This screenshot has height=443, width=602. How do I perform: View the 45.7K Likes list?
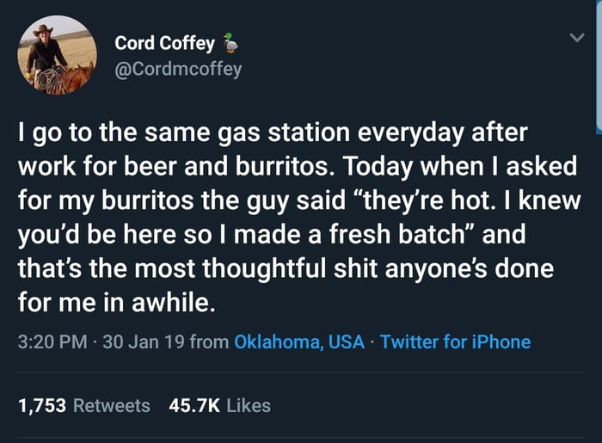(220, 405)
